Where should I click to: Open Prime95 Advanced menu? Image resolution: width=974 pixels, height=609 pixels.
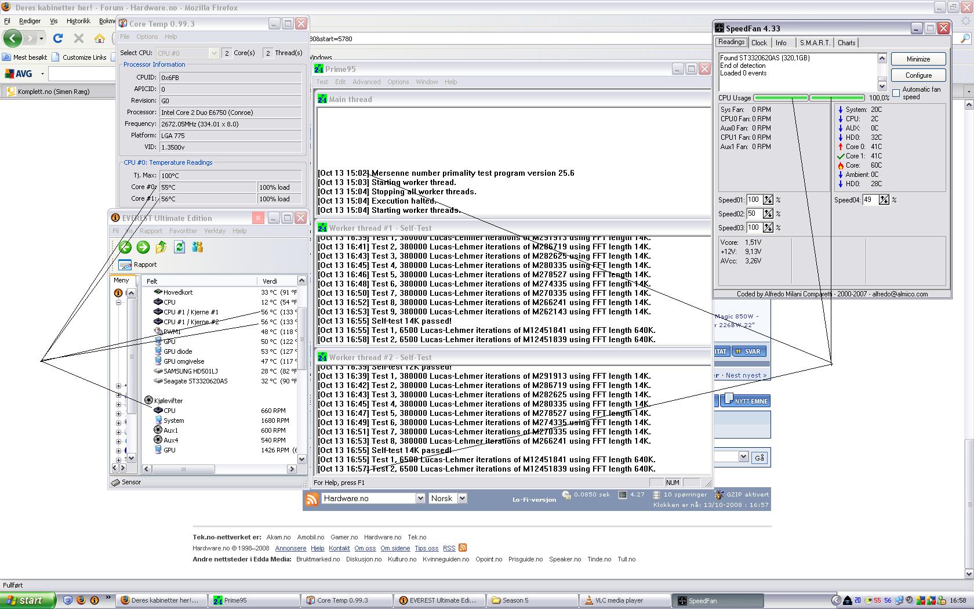tap(366, 82)
